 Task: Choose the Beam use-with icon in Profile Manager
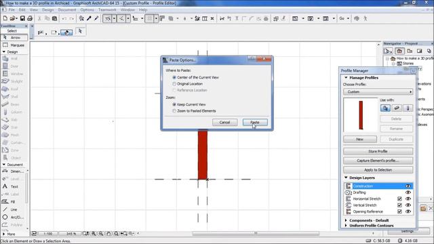pyautogui.click(x=397, y=108)
